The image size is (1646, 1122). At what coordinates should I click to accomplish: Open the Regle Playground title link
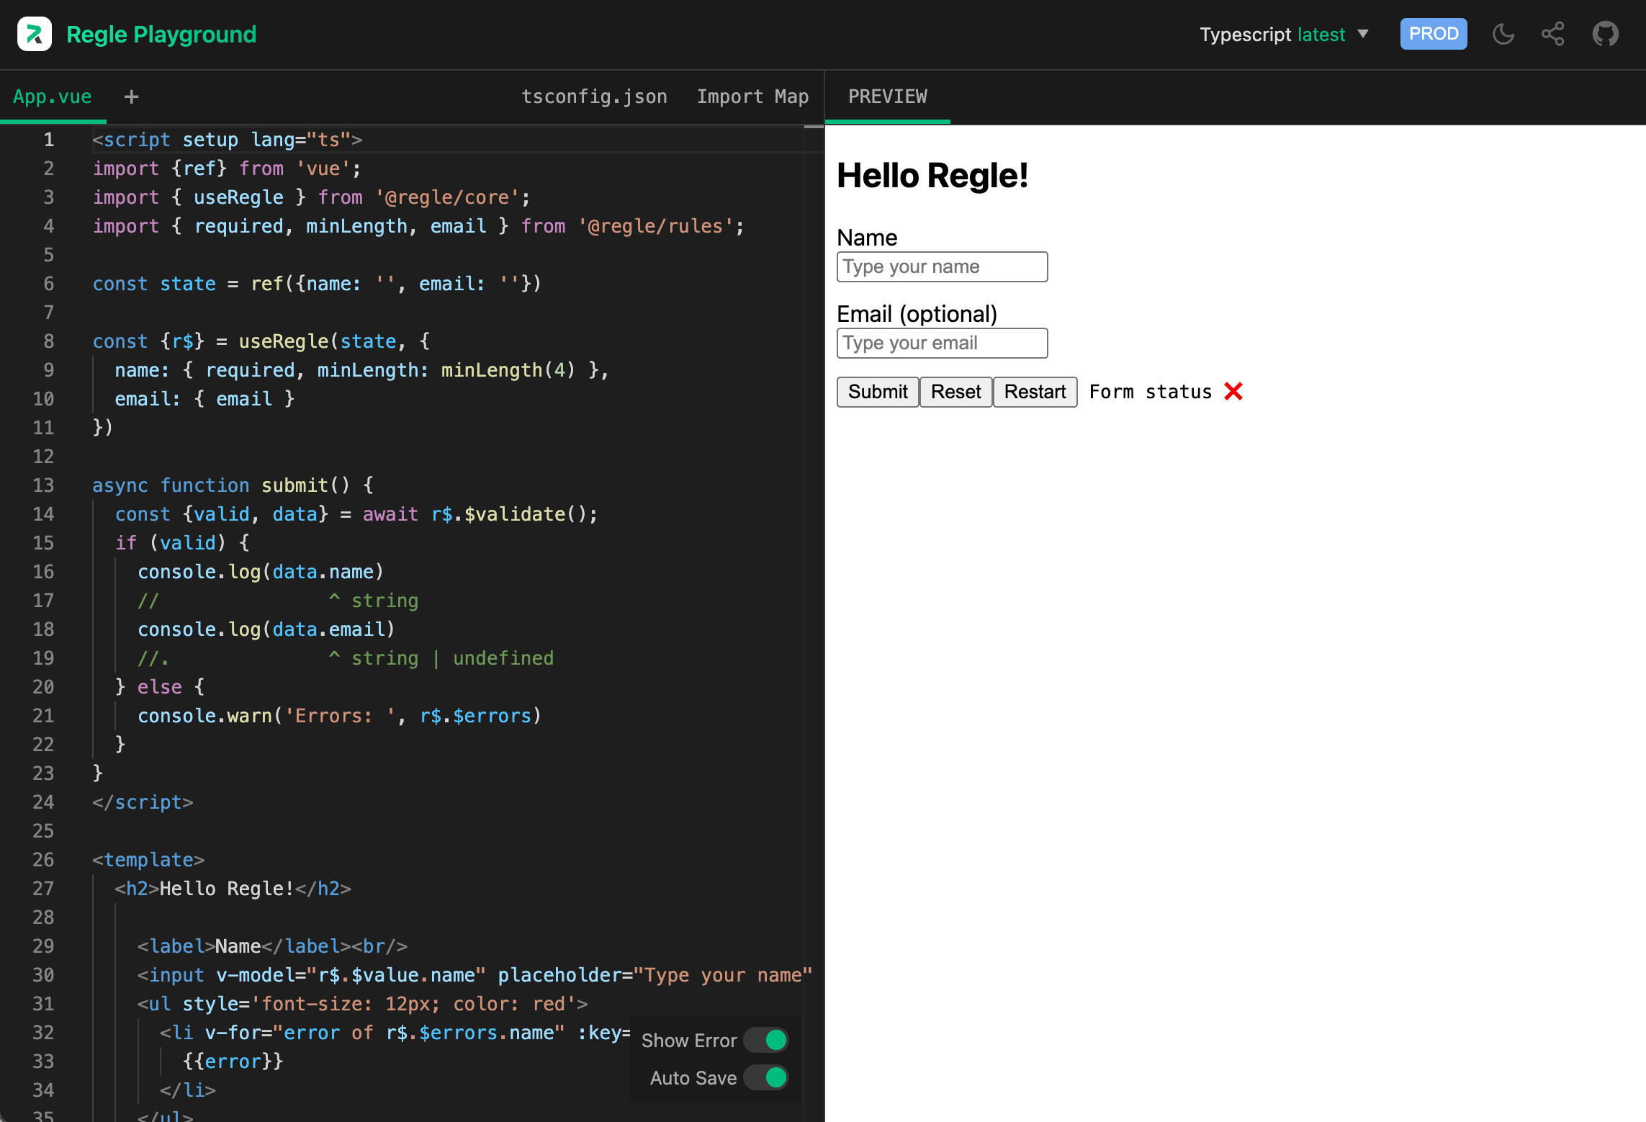tap(161, 34)
